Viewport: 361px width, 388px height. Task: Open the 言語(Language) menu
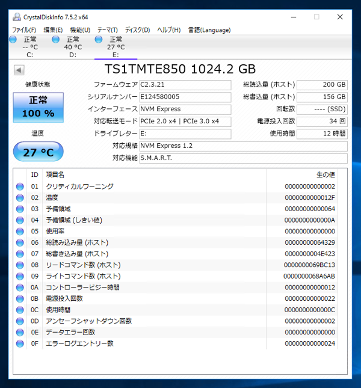209,30
